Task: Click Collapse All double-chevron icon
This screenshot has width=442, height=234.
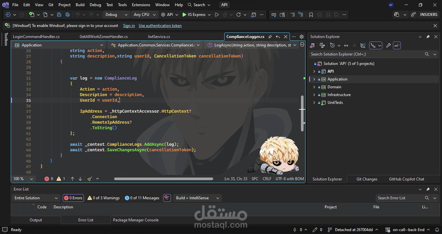Action: [355, 45]
